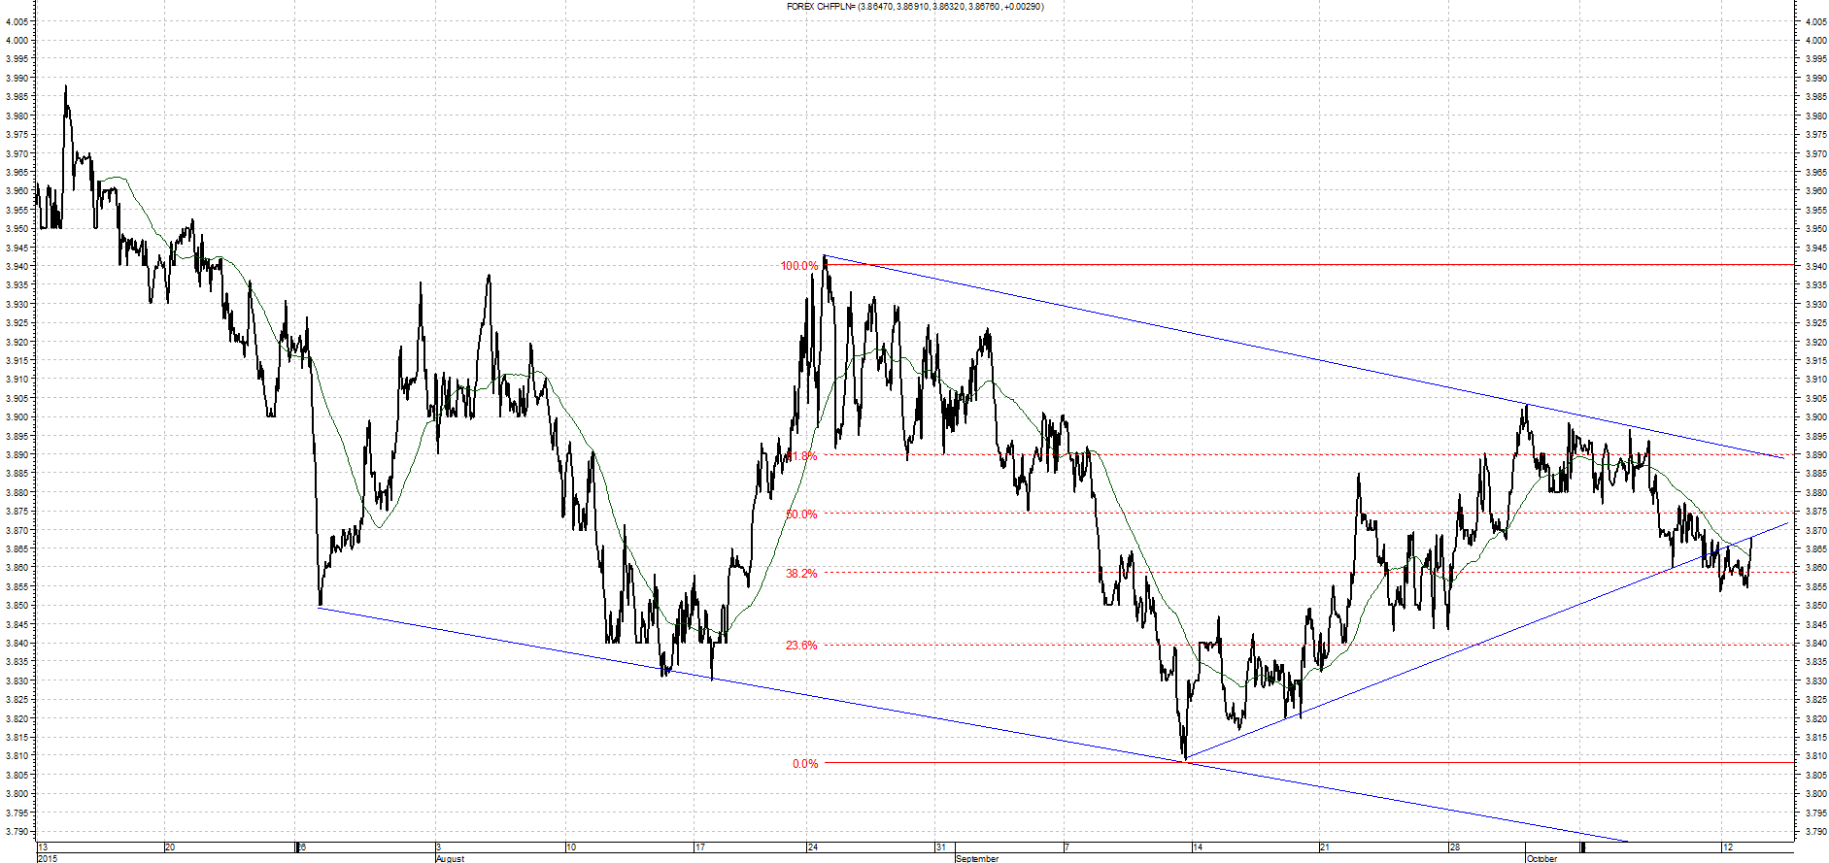Image resolution: width=1829 pixels, height=863 pixels.
Task: Select the 61.8% Fibonacci retracement label
Action: [x=802, y=456]
